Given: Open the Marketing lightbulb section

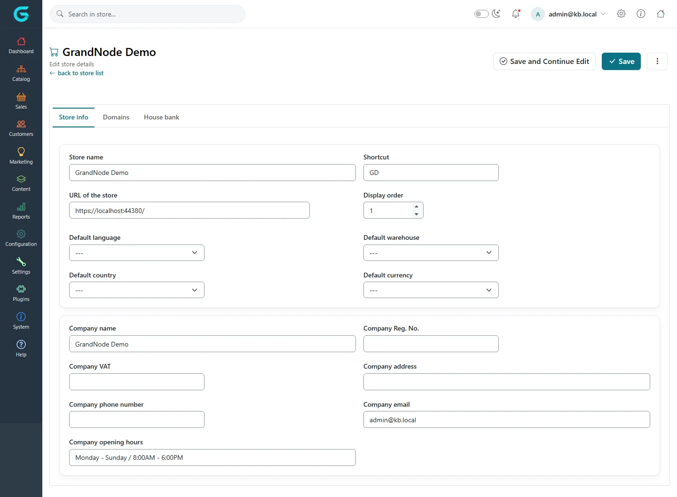Looking at the screenshot, I should [x=21, y=156].
